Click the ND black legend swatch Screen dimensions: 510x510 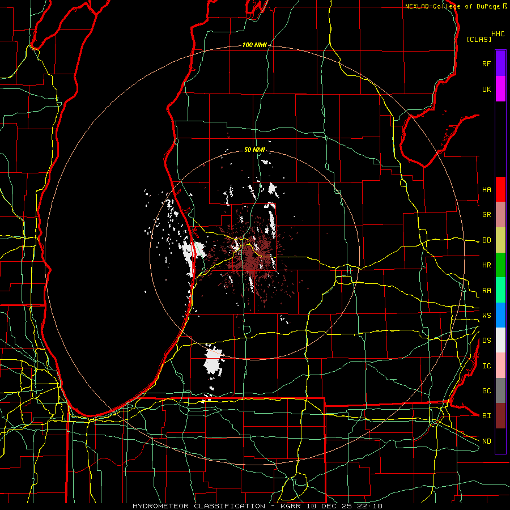500,441
